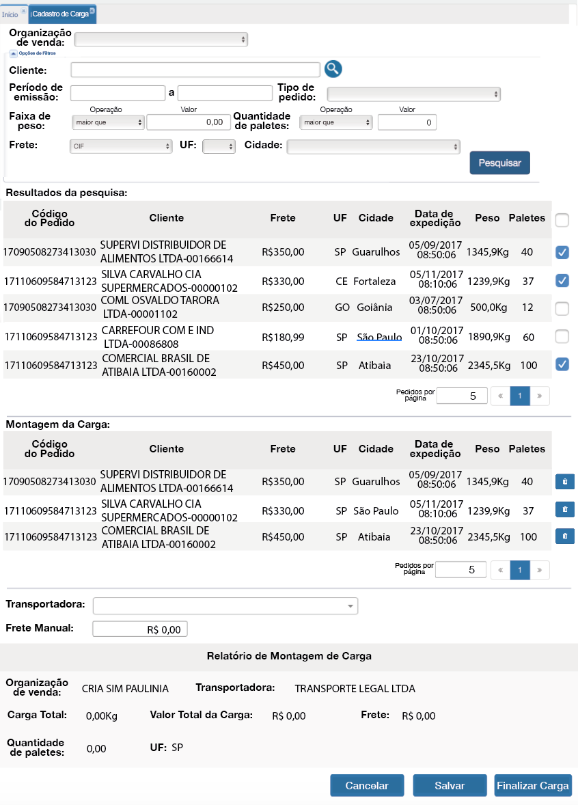Click TRANSPORTE LEGAL LTDA in report
578x805 pixels.
click(x=355, y=688)
